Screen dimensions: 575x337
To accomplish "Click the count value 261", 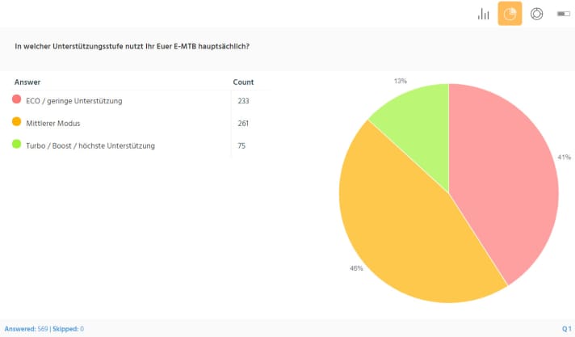I will point(243,123).
